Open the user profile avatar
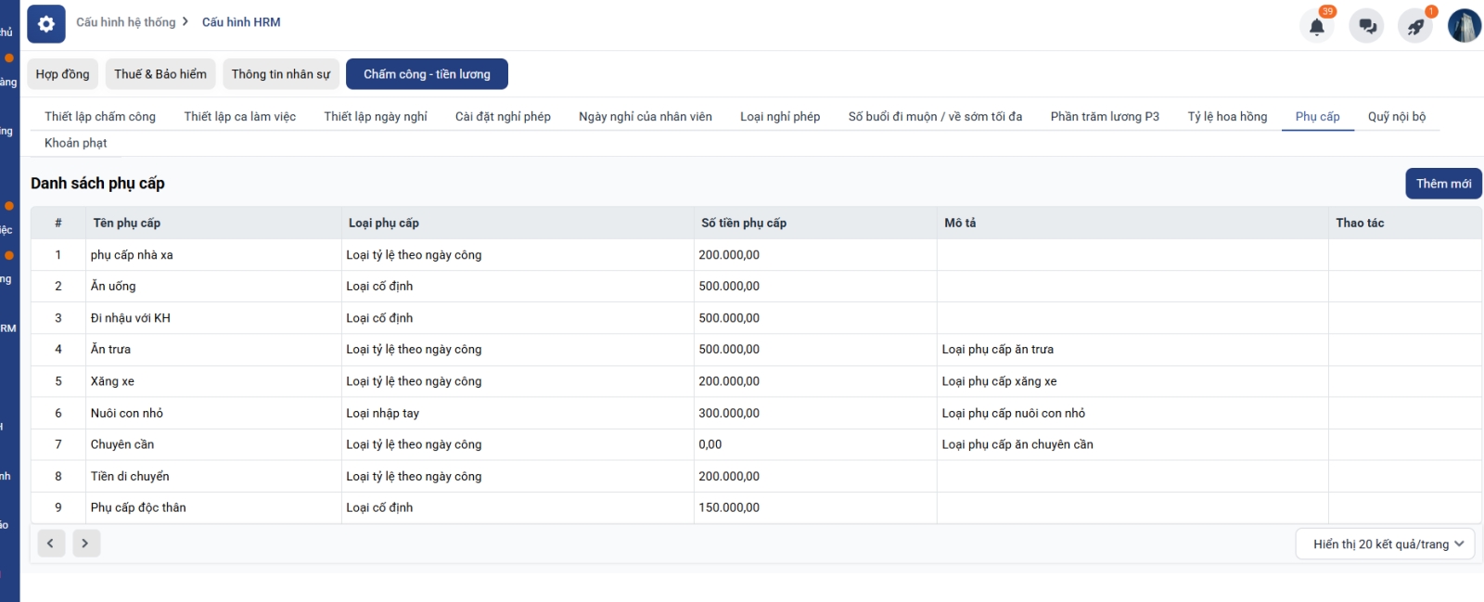Screen dimensions: 1484x602 coord(1465,26)
